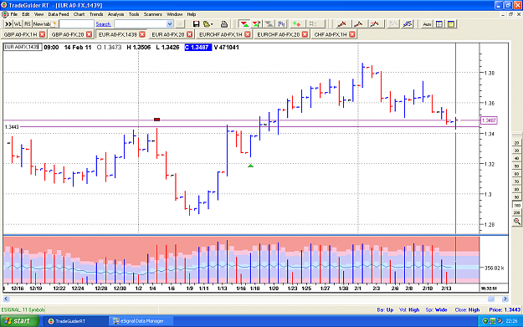Click the green triangle signal near 1/18

250,166
